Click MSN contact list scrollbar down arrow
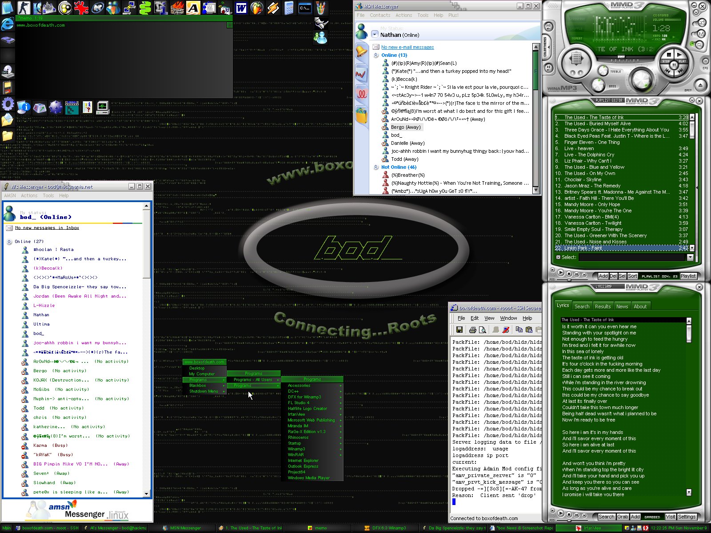The width and height of the screenshot is (711, 533). click(536, 190)
